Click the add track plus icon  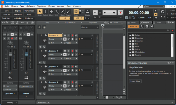coord(39,27)
